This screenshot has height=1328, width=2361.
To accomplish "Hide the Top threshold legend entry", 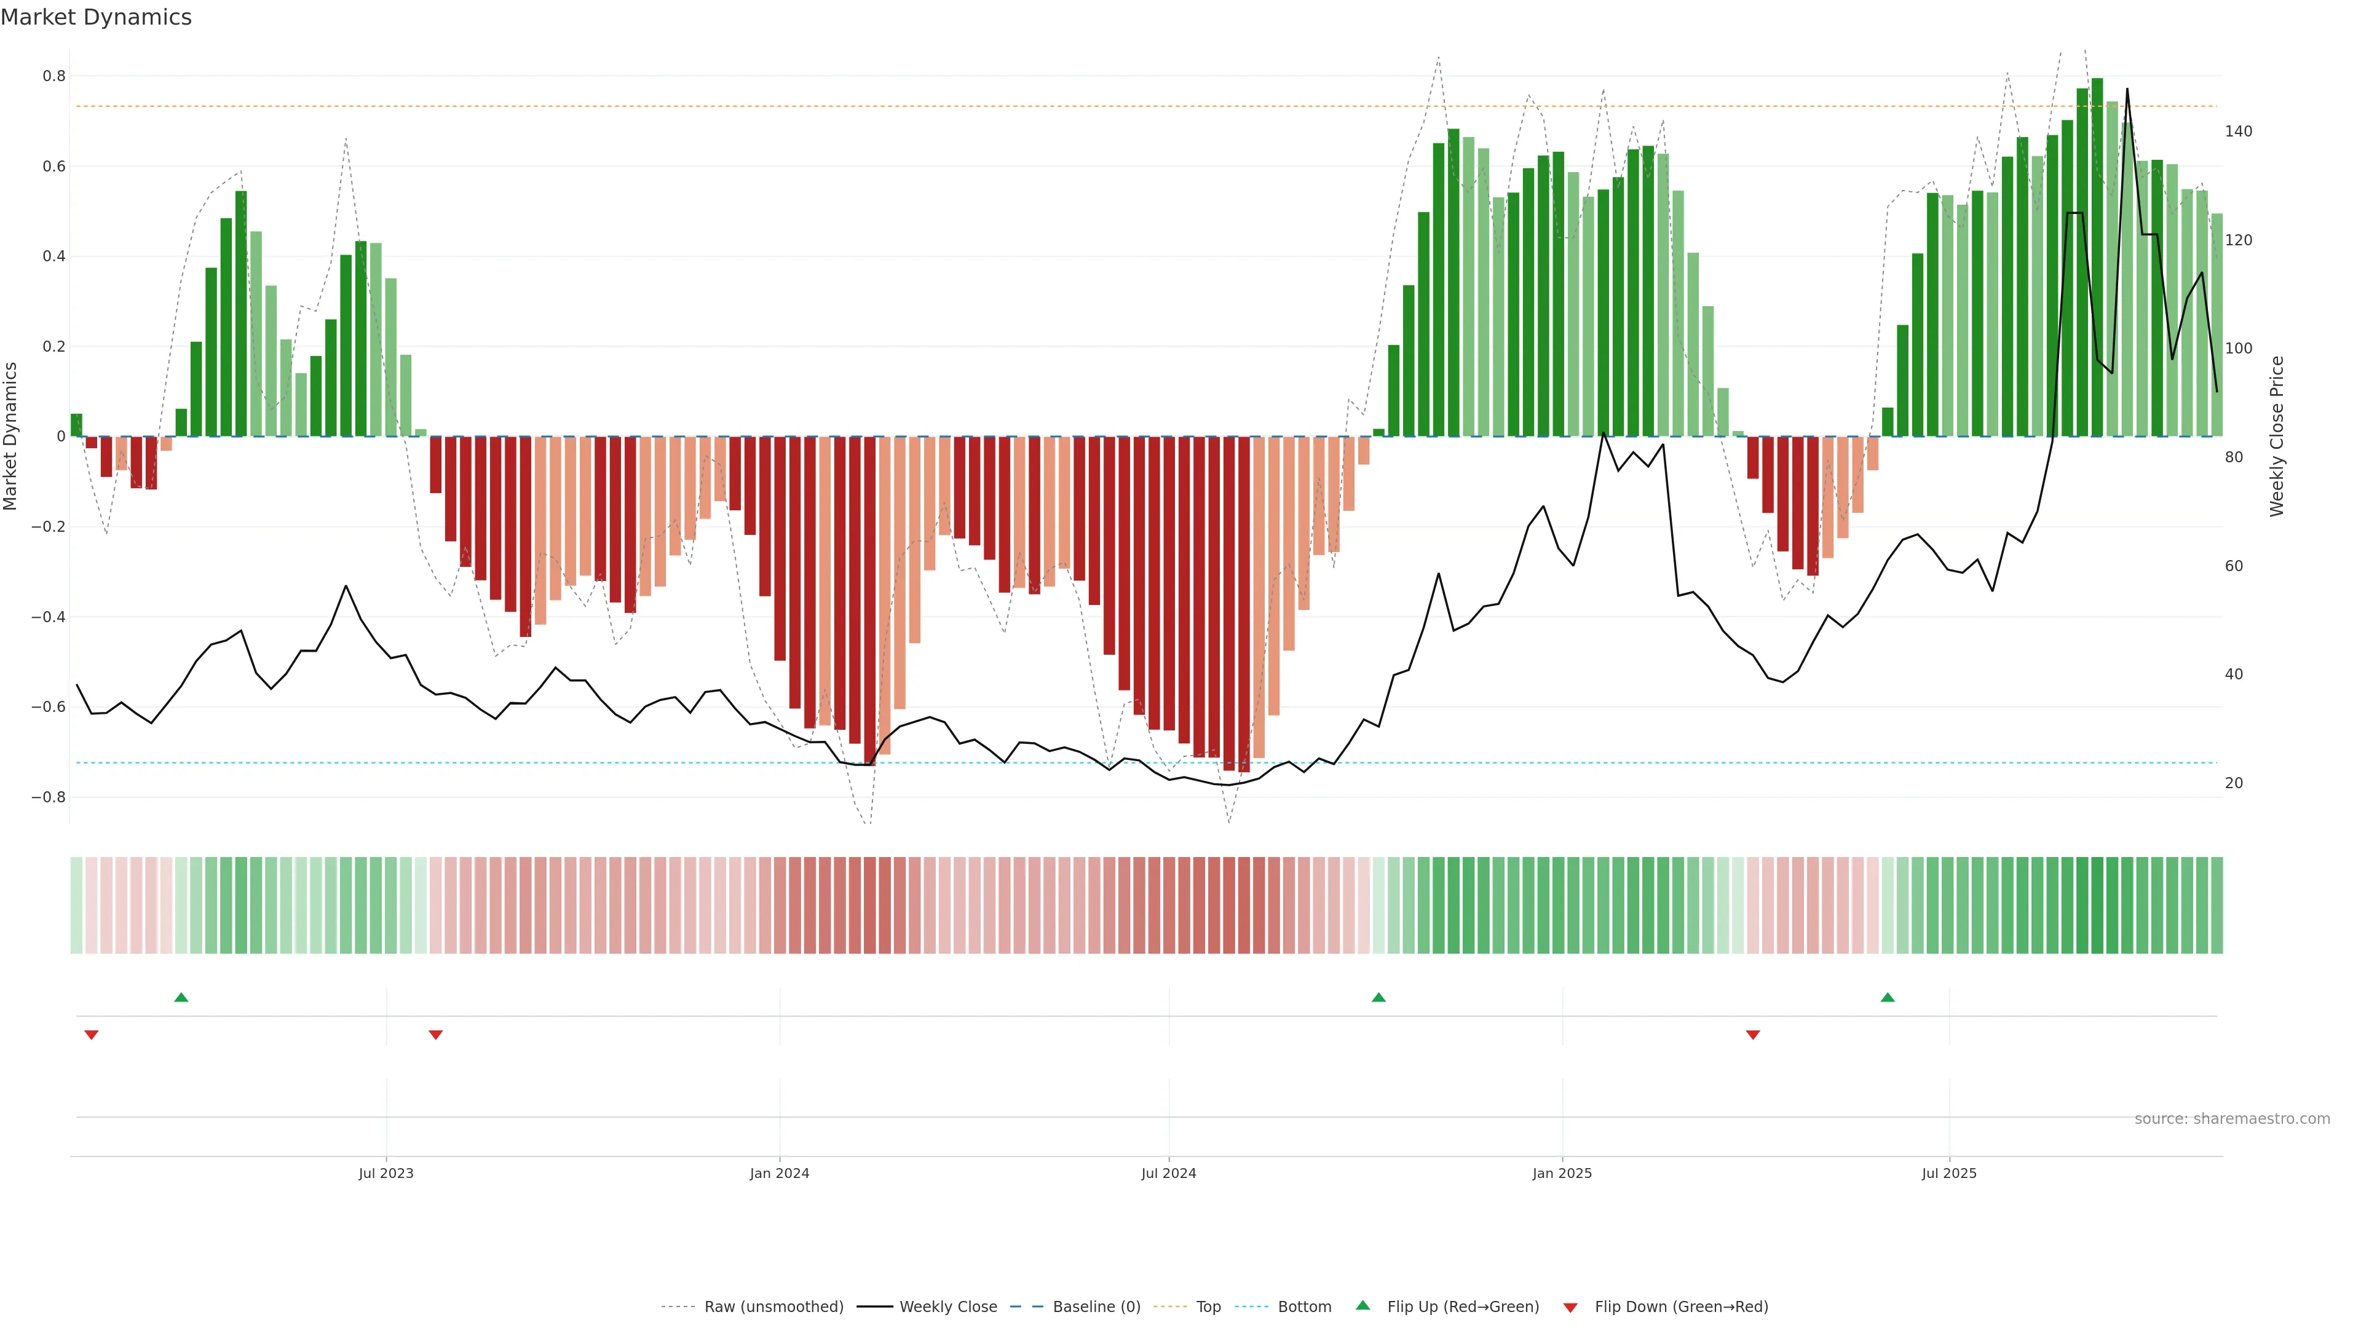I will (x=1208, y=1307).
